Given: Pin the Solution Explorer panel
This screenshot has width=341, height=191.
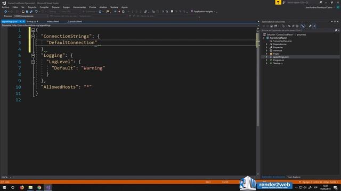Looking at the screenshot, I should click(335, 22).
